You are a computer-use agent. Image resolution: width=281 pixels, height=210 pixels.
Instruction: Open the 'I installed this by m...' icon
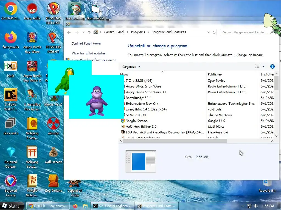click(32, 100)
